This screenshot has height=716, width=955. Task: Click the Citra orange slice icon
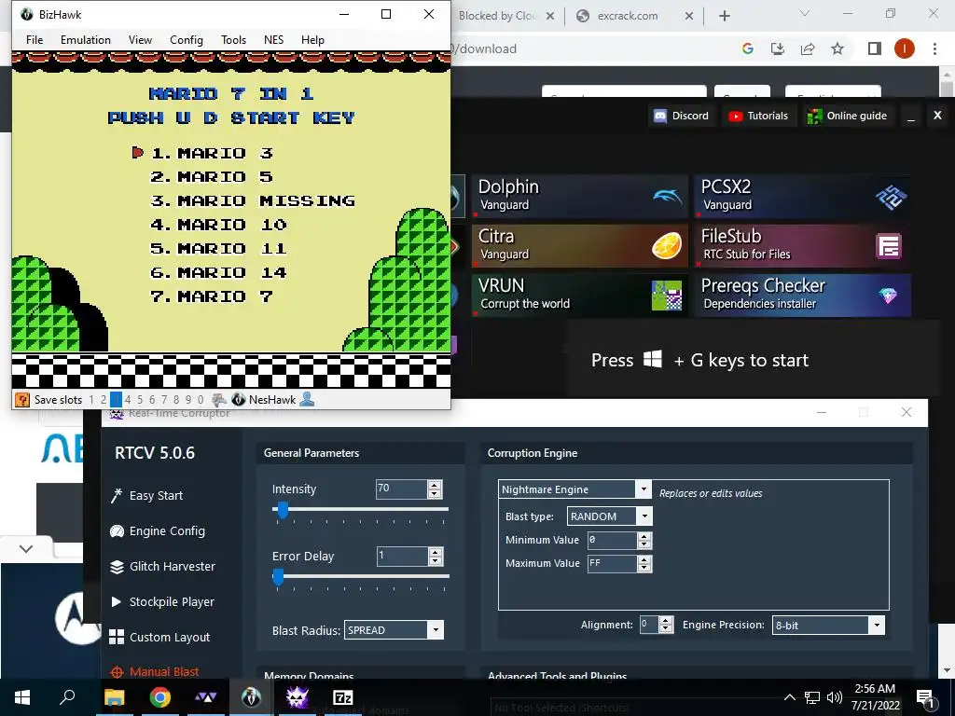tap(666, 246)
